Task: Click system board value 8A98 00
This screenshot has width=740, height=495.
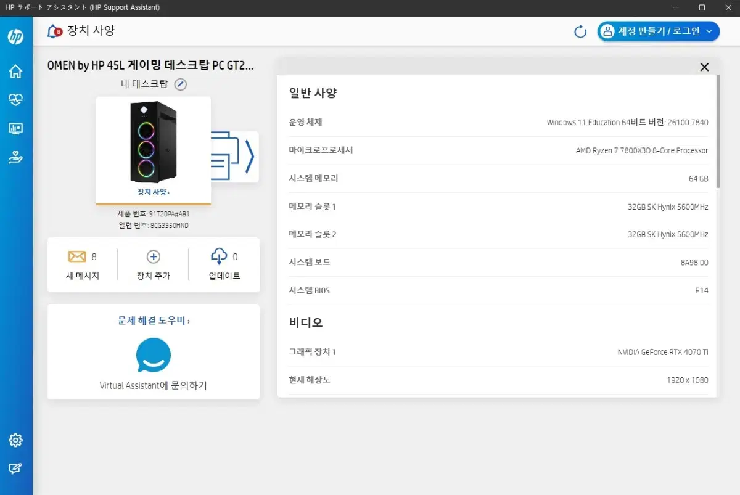Action: pos(694,263)
